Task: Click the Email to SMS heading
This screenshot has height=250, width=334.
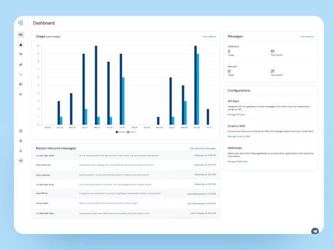Action: coord(236,126)
